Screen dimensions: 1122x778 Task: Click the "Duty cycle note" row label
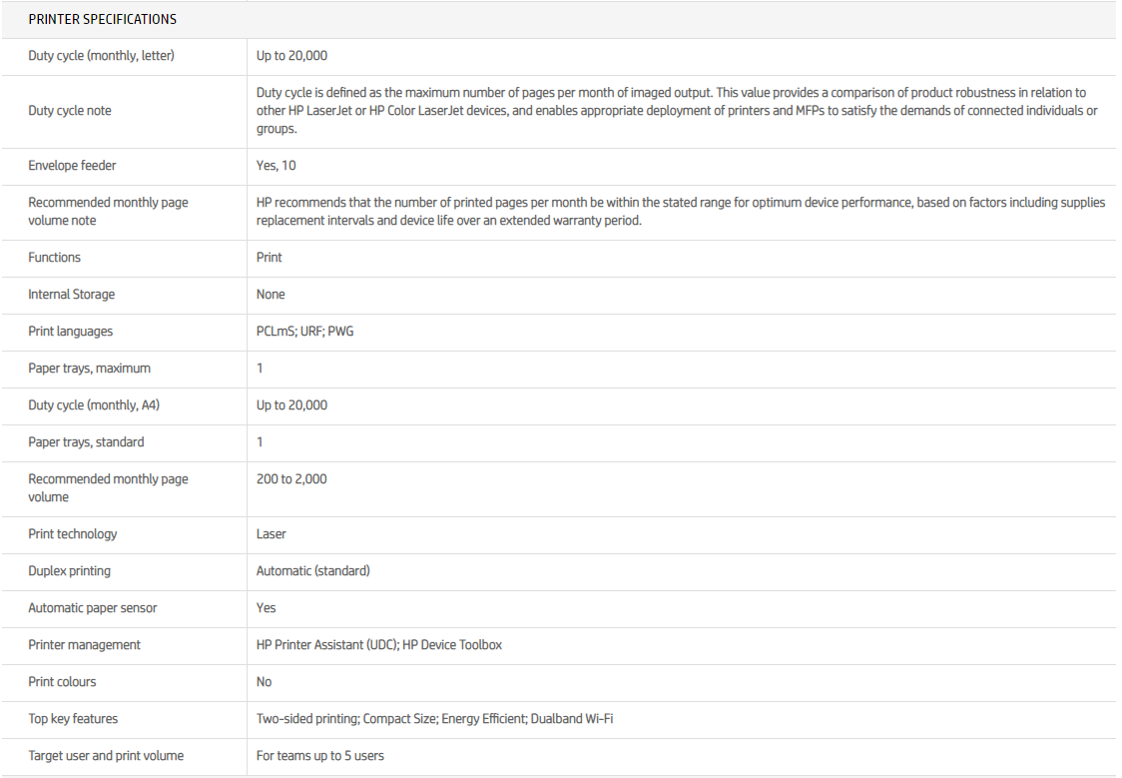[x=70, y=111]
